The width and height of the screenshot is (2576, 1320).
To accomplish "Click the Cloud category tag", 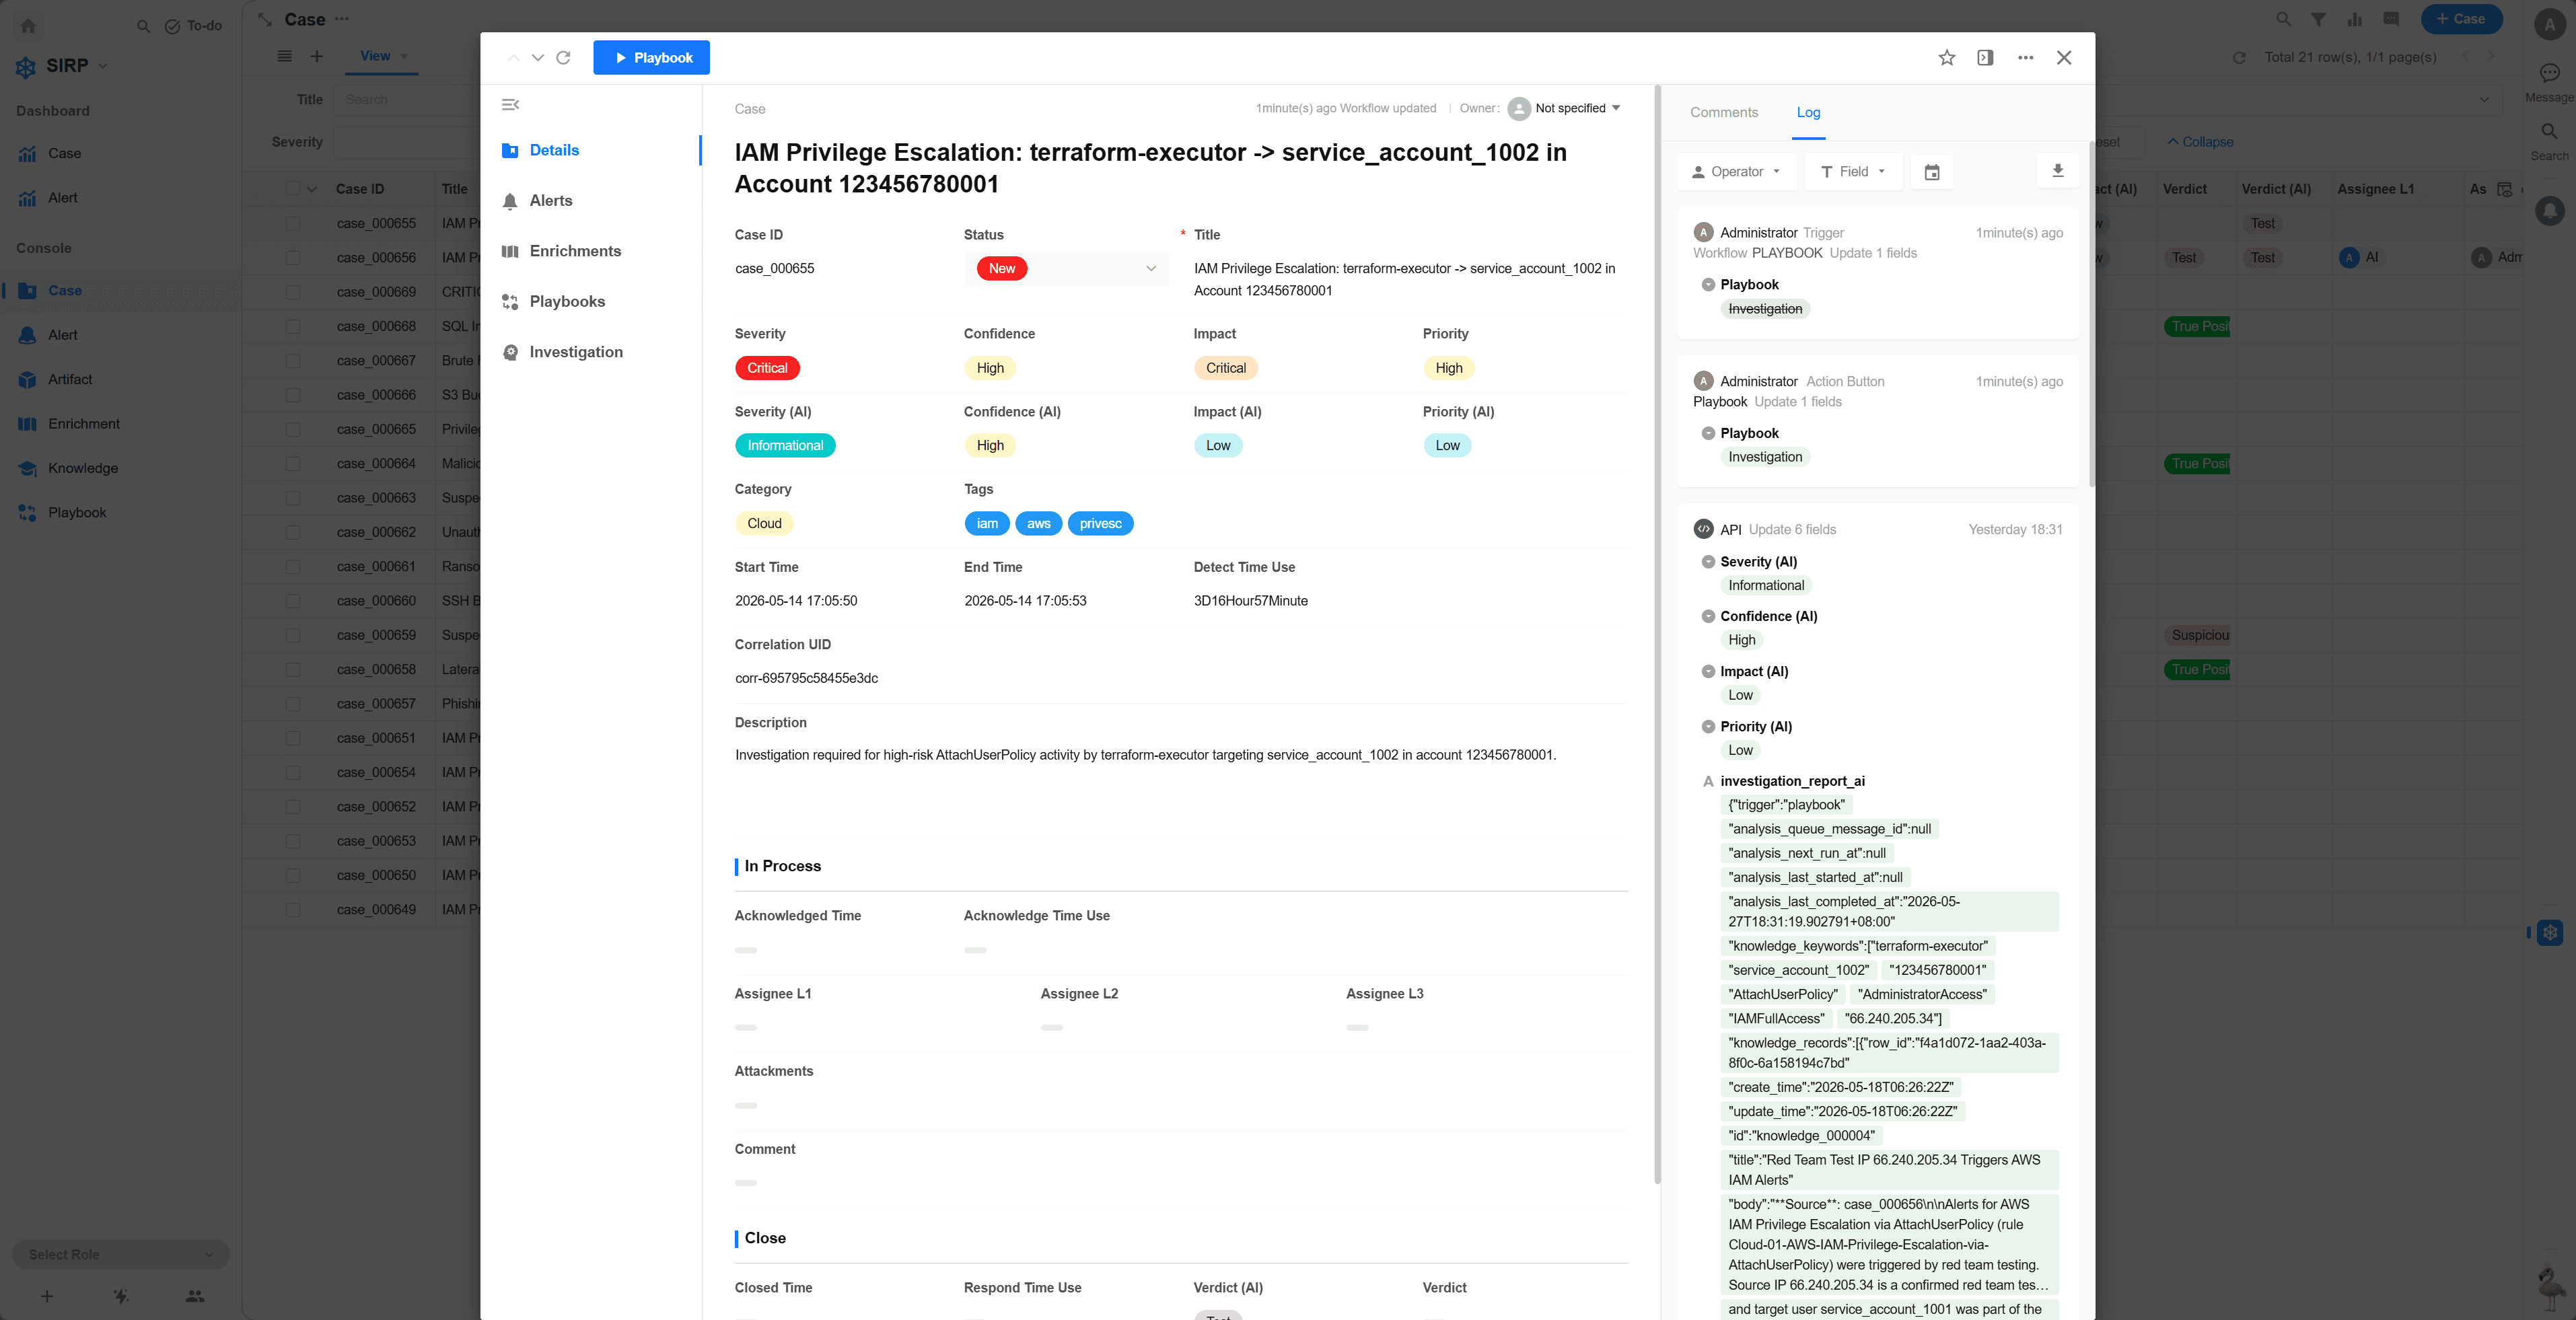I will click(x=764, y=524).
